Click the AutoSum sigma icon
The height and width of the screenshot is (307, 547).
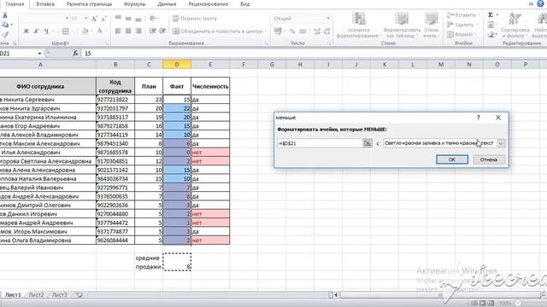[491, 15]
